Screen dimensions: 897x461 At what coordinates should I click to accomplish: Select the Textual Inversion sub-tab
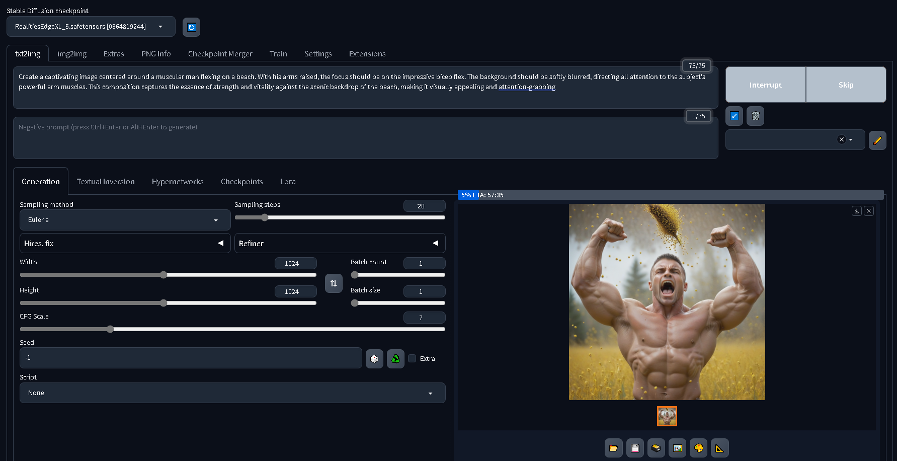click(x=106, y=182)
